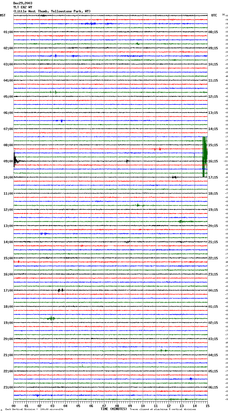This screenshot has height=413, width=229.
Task: Select the 09:00 MST time label
Action: pyautogui.click(x=8, y=161)
